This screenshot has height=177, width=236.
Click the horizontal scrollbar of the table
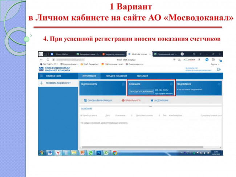(x=142, y=147)
